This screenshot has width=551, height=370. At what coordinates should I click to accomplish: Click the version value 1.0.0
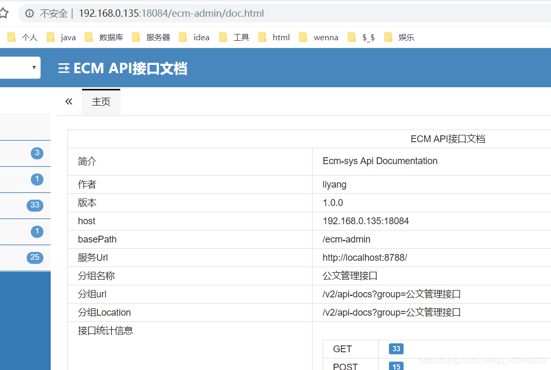point(332,203)
